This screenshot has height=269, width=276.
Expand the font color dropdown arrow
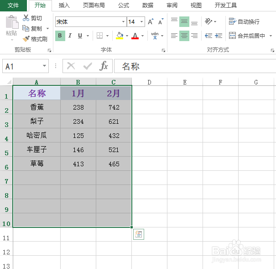tap(143, 36)
